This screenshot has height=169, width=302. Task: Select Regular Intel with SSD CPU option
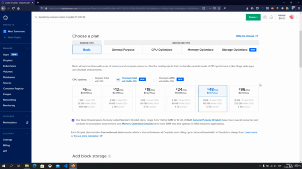91,79
